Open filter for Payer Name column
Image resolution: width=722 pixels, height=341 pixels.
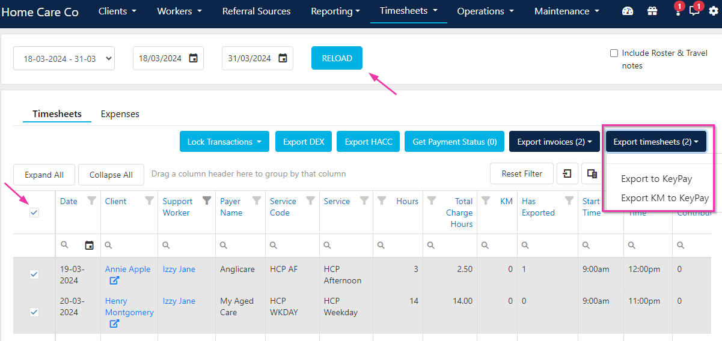257,201
